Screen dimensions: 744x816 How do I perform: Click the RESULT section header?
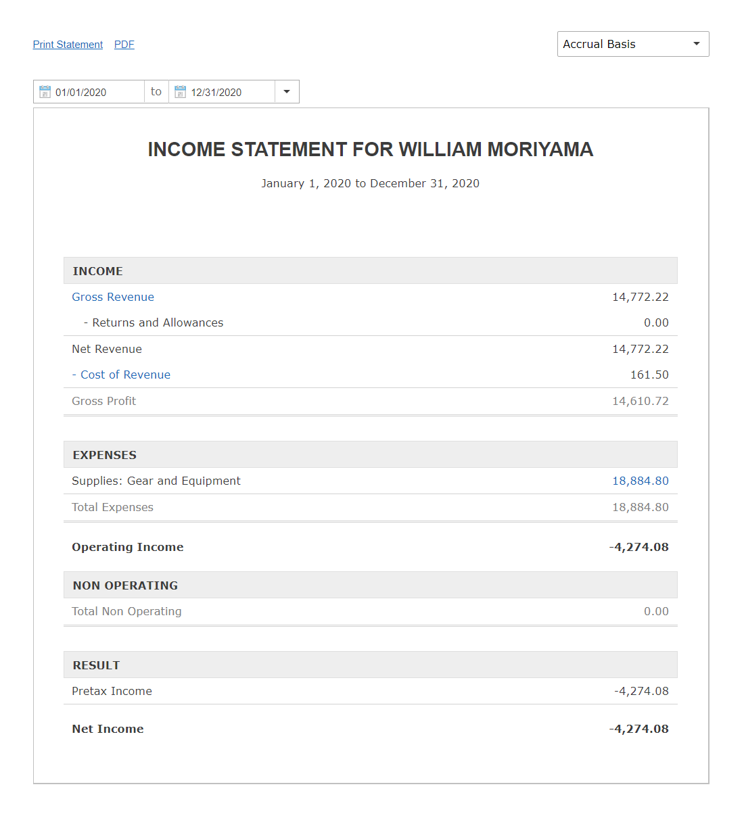(x=371, y=665)
